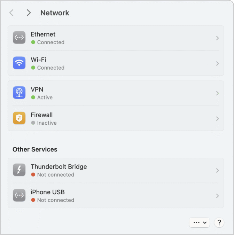
Task: Click the Ethernet service icon
Action: 19,38
